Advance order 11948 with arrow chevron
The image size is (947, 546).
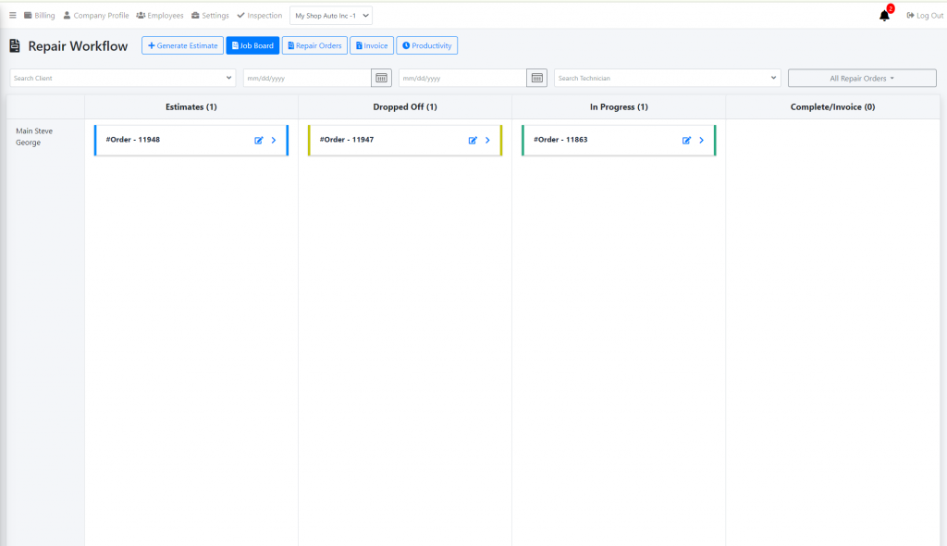point(274,141)
